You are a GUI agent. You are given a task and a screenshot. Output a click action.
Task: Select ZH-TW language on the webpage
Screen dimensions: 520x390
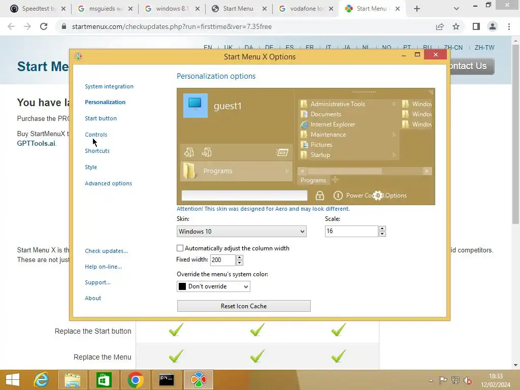click(x=484, y=47)
